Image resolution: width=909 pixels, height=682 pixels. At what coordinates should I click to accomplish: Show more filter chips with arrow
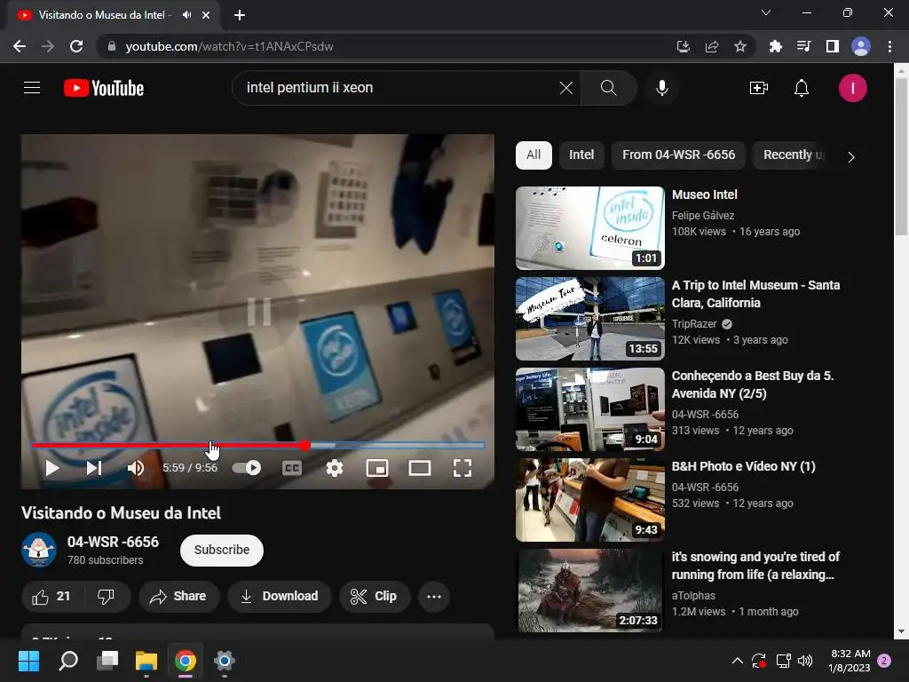point(850,157)
